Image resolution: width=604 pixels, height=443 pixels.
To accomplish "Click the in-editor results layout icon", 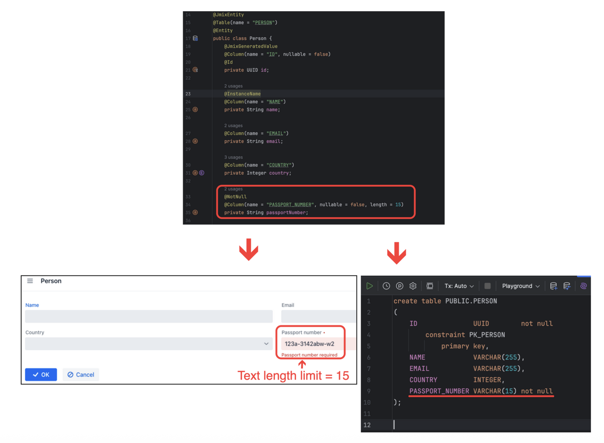I will coord(430,286).
